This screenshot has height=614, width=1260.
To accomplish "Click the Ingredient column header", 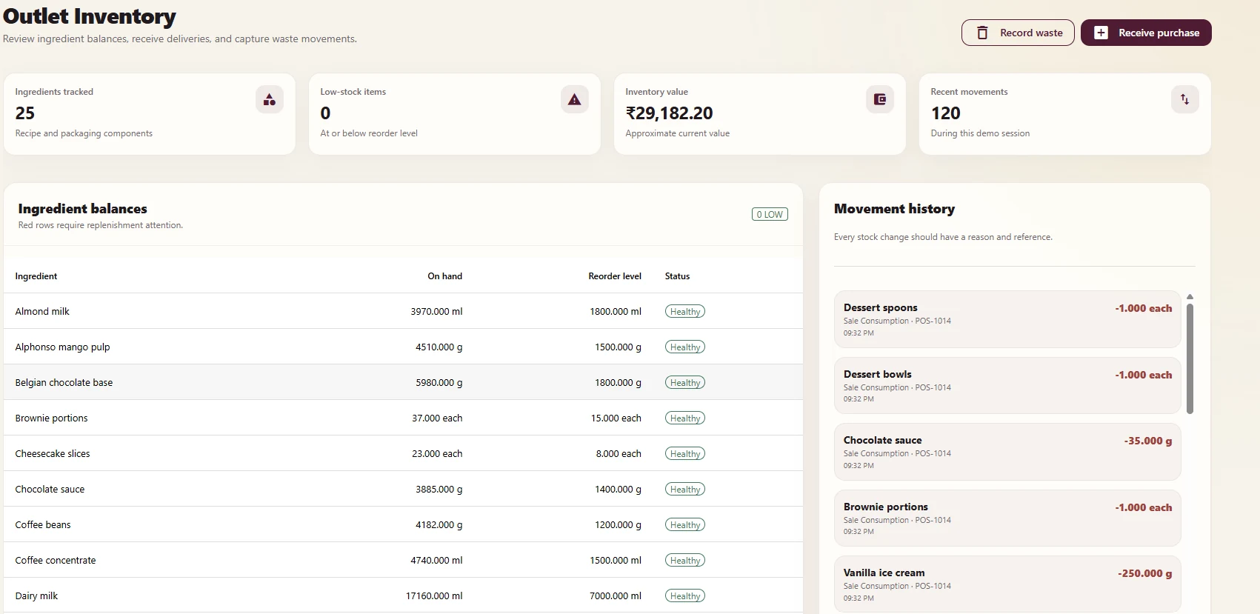I will (36, 276).
